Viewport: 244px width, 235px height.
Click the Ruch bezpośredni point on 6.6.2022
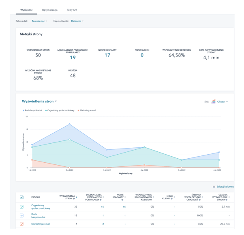point(219,152)
